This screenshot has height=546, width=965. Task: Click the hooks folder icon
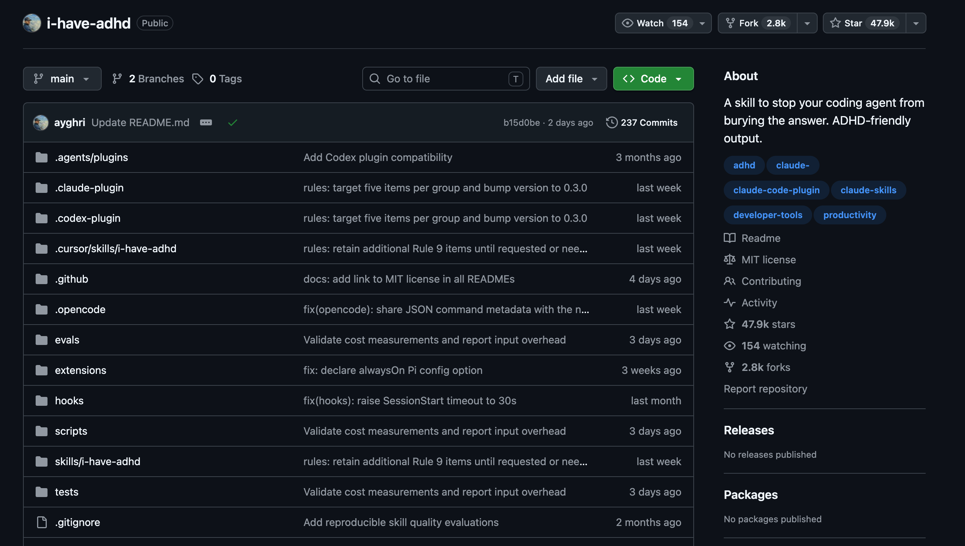point(41,401)
